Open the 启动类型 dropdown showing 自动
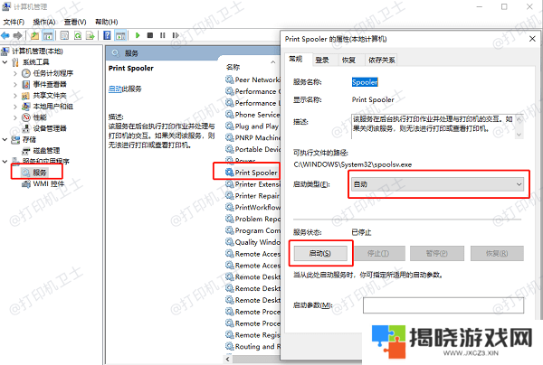The image size is (543, 365). (437, 184)
